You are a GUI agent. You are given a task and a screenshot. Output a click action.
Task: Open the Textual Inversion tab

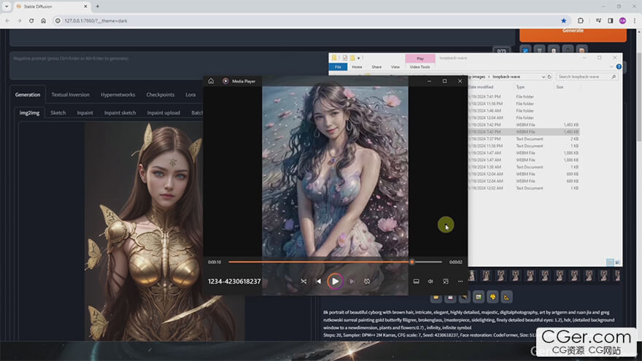pyautogui.click(x=71, y=95)
